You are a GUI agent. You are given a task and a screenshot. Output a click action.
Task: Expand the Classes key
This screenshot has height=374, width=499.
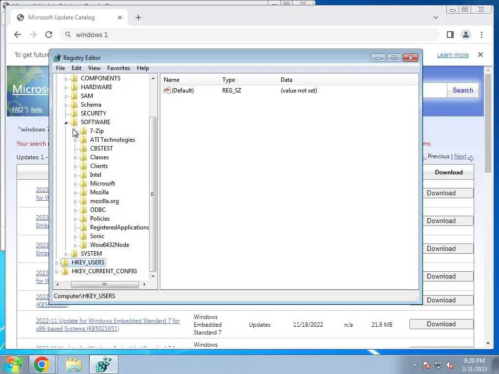[75, 157]
